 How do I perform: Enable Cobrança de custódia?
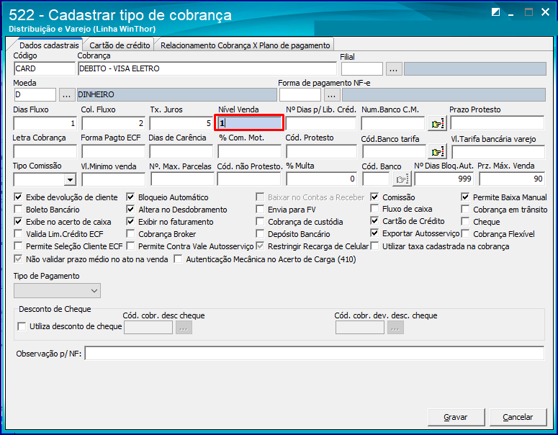click(260, 221)
